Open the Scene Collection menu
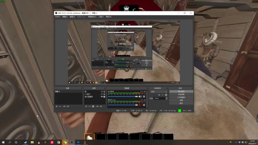This screenshot has height=145, width=258. pyautogui.click(x=92, y=17)
